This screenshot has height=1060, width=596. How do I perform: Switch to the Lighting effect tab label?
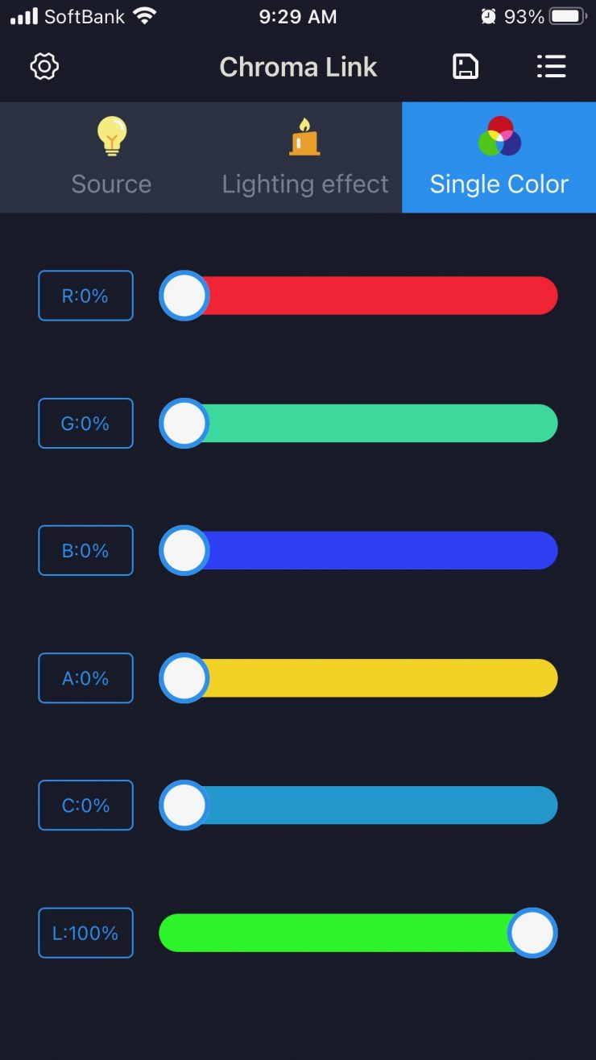305,184
